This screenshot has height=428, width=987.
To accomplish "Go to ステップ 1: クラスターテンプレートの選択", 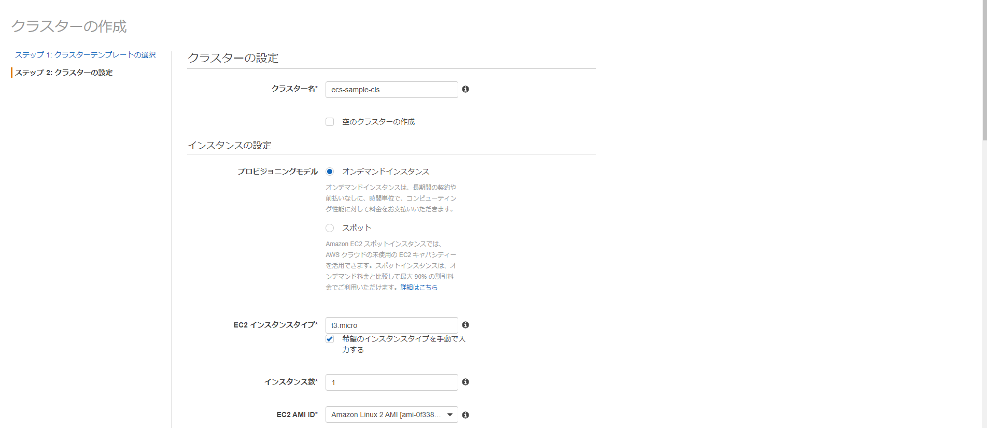I will click(85, 55).
